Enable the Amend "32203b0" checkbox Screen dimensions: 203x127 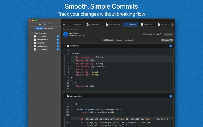point(144,34)
